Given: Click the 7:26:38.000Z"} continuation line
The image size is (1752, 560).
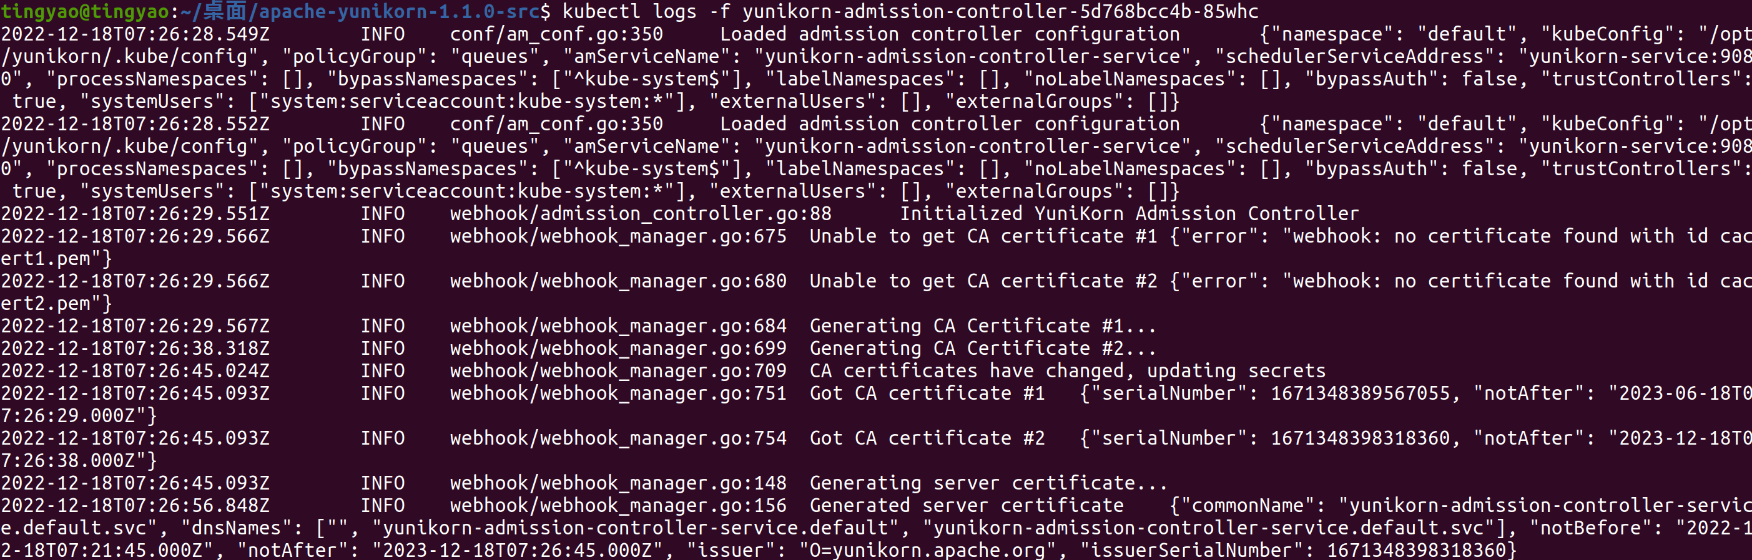Looking at the screenshot, I should pyautogui.click(x=79, y=460).
